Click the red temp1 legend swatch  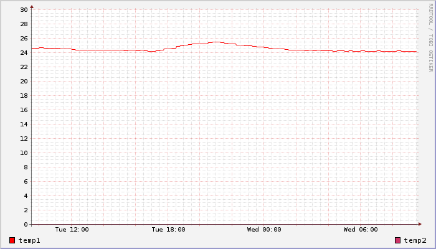click(12, 240)
